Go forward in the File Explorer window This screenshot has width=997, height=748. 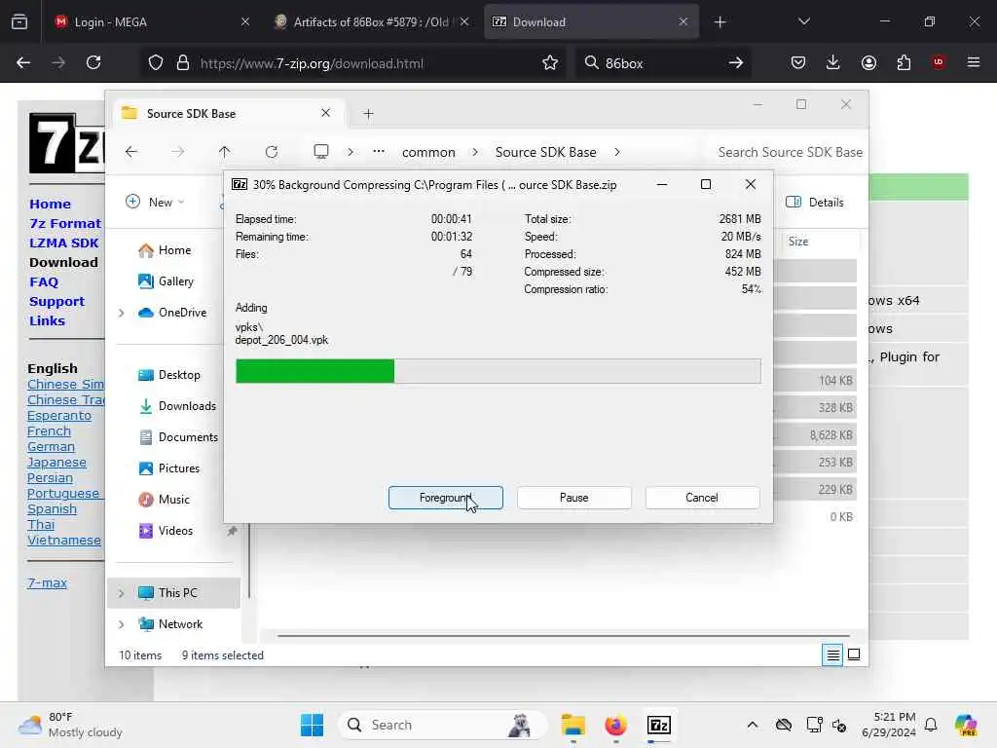click(x=178, y=152)
